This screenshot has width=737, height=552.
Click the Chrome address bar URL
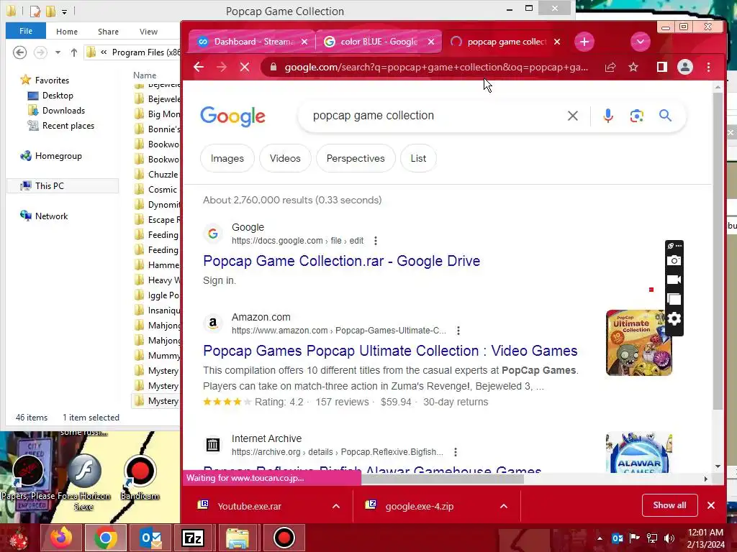pos(436,67)
